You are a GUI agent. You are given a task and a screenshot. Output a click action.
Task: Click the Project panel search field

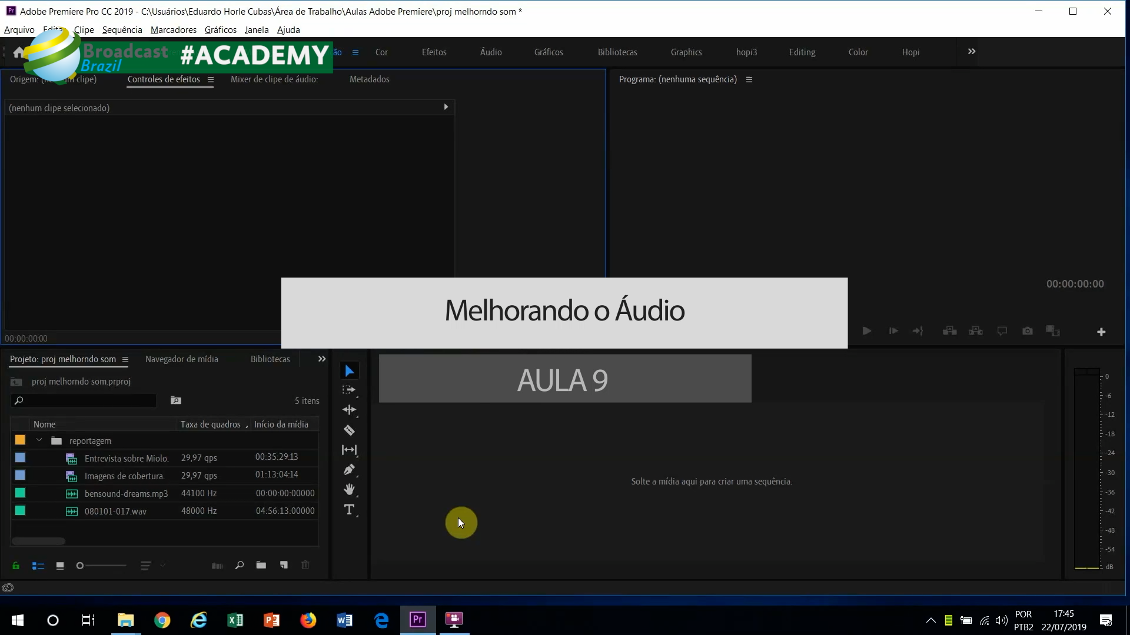[x=88, y=400]
